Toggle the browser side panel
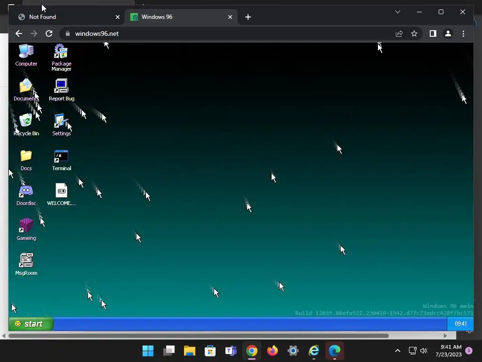This screenshot has height=362, width=482. pyautogui.click(x=433, y=33)
